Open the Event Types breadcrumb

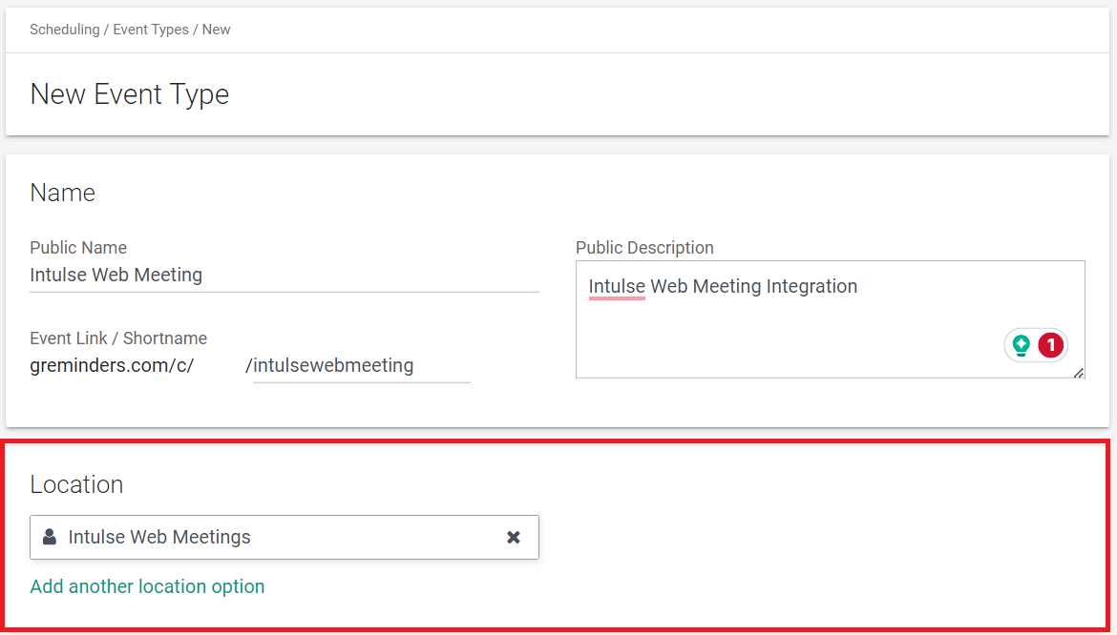[151, 29]
